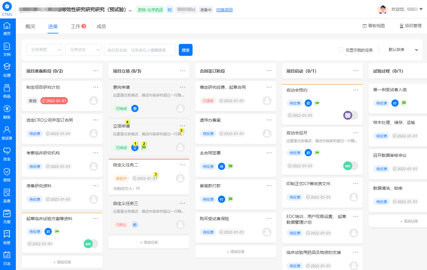Click 添加任务 under 合同签订阶段 column

tap(236, 252)
